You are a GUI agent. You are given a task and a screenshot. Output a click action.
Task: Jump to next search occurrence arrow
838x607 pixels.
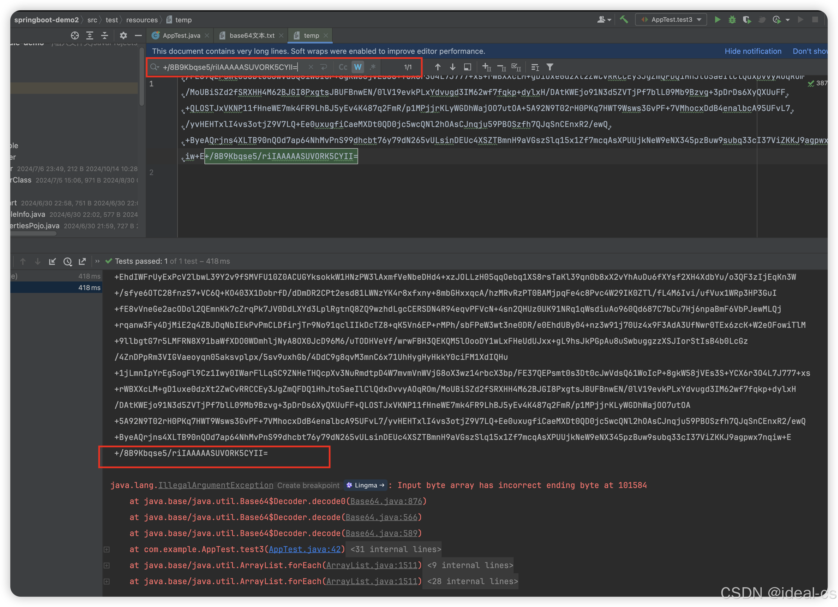[453, 67]
